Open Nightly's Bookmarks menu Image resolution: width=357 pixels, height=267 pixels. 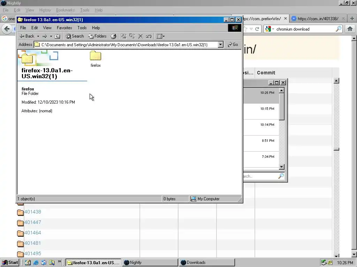pos(65,10)
